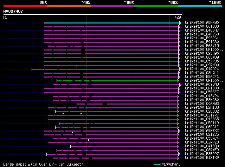Click the purple alignment bar for A4TBQ0
This screenshot has width=225, height=167.
pos(124,147)
